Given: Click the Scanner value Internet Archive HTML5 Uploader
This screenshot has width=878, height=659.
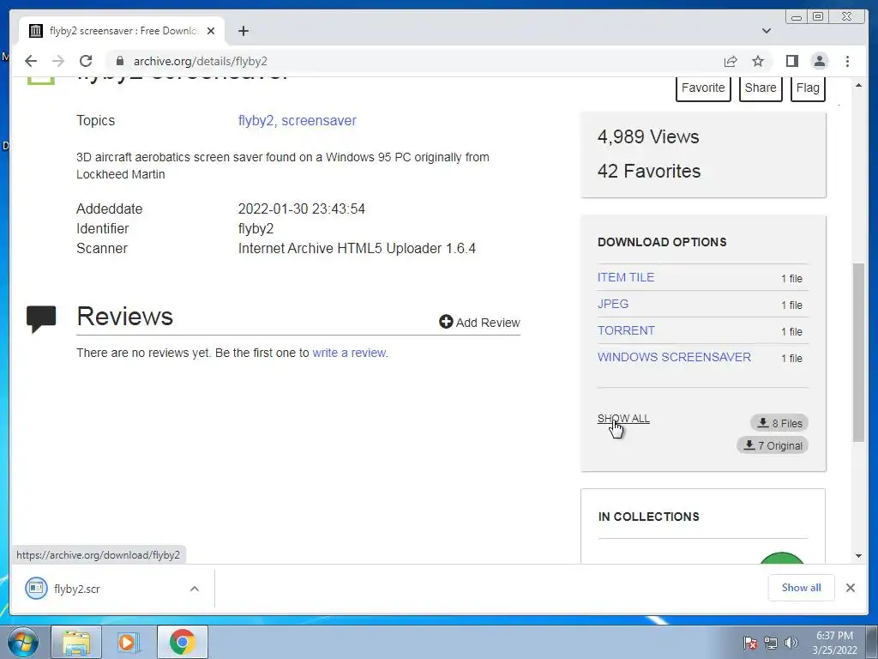Looking at the screenshot, I should tap(357, 248).
